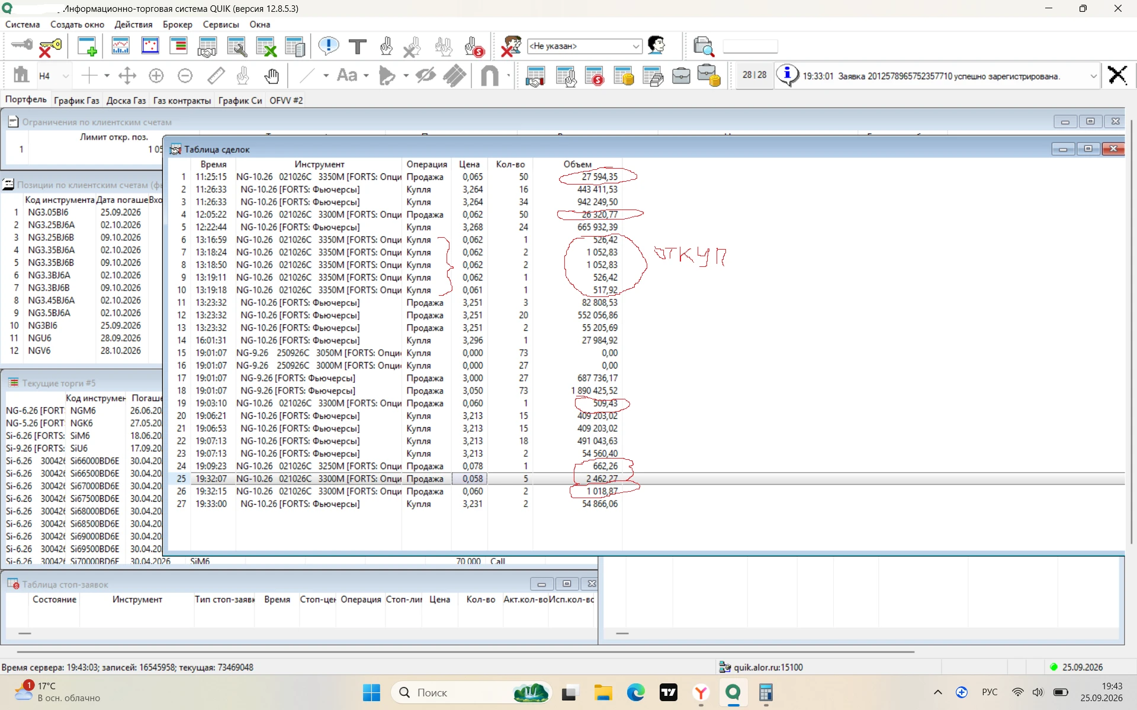Click the Объем column header in deals table
1137x710 pixels.
coord(577,164)
